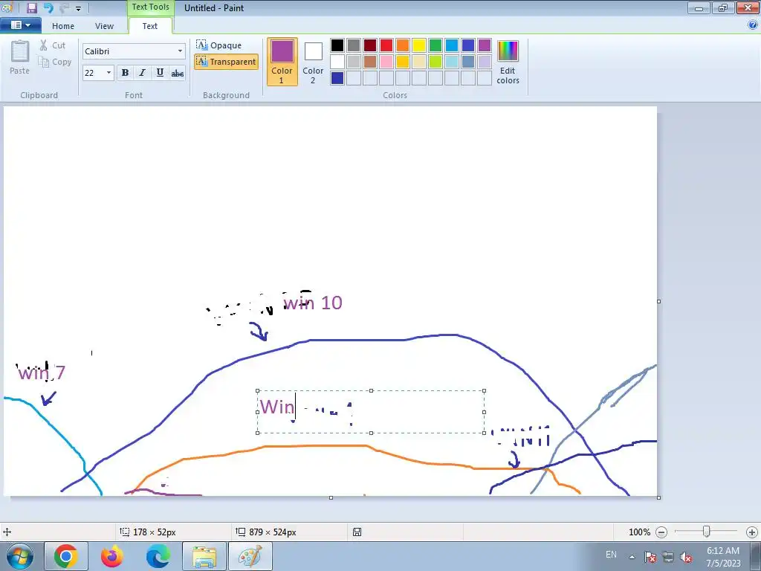The height and width of the screenshot is (571, 761).
Task: Pick the lavender color swatch
Action: pyautogui.click(x=485, y=62)
